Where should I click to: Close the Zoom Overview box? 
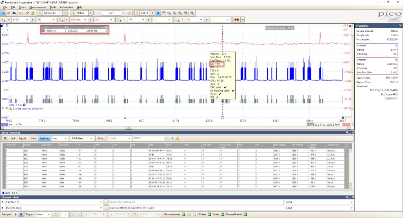[292, 28]
